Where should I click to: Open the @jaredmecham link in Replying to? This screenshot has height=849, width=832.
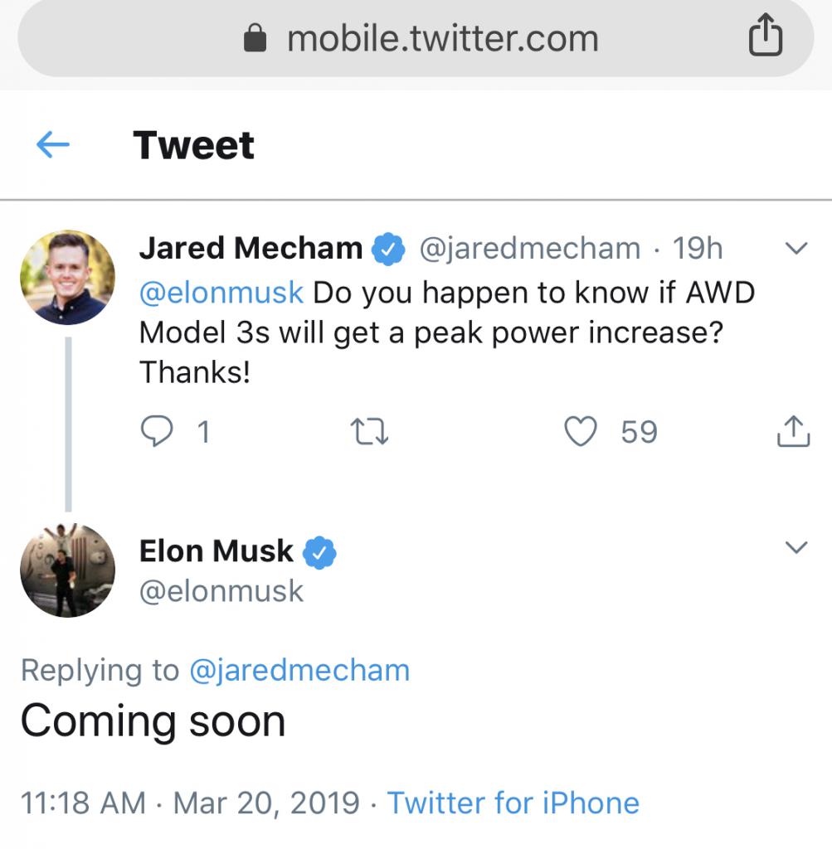tap(299, 670)
